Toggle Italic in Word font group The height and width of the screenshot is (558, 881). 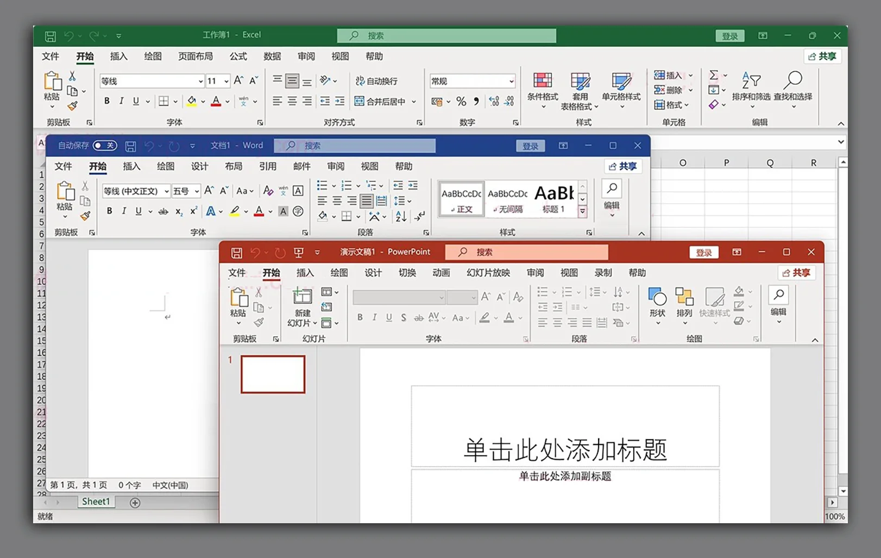click(x=124, y=211)
